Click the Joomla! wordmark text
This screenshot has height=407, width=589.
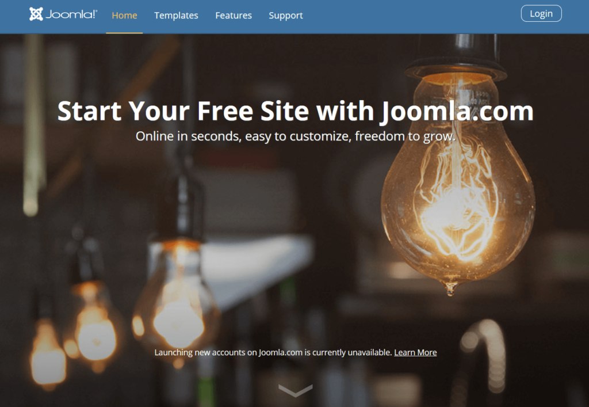click(71, 14)
